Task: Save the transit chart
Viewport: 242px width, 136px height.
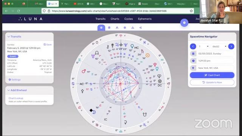Action: 48,45
